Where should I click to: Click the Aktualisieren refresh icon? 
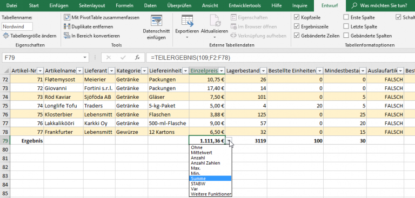click(216, 21)
